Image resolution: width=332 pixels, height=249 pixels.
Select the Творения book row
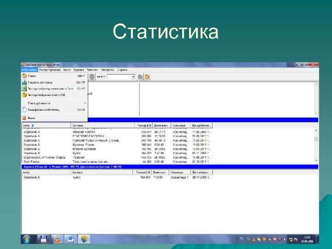pyautogui.click(x=117, y=158)
